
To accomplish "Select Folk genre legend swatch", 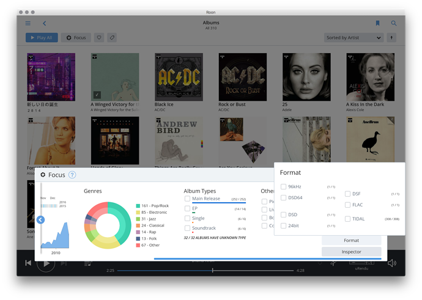I will pyautogui.click(x=138, y=239).
